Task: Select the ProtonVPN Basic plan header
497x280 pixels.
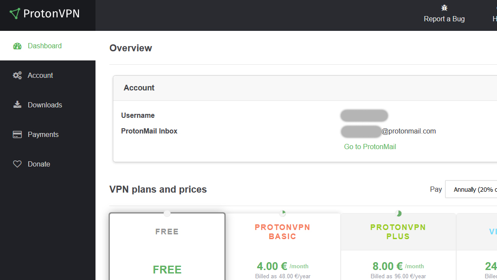Action: (x=283, y=232)
